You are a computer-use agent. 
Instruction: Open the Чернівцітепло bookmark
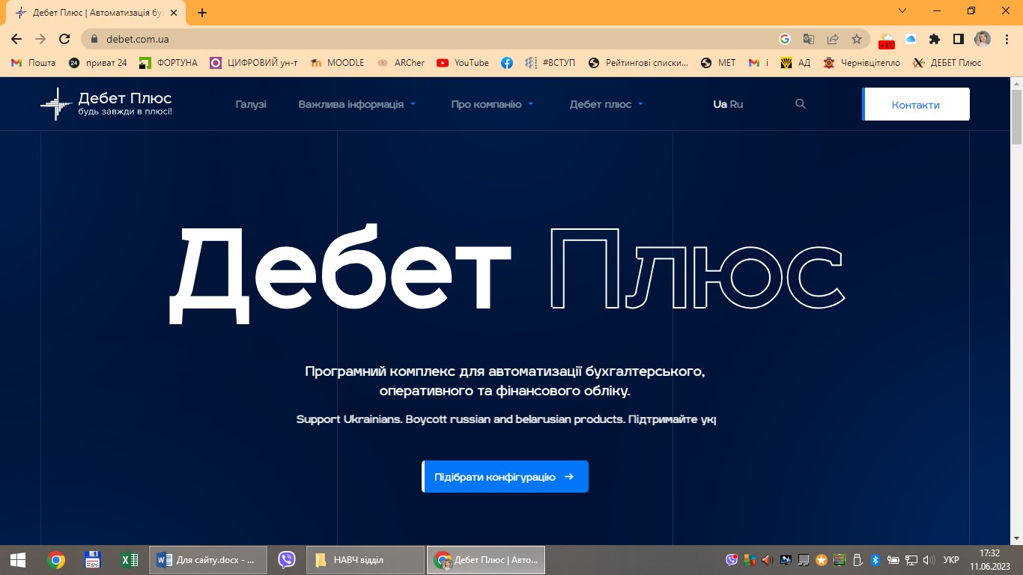pos(862,63)
